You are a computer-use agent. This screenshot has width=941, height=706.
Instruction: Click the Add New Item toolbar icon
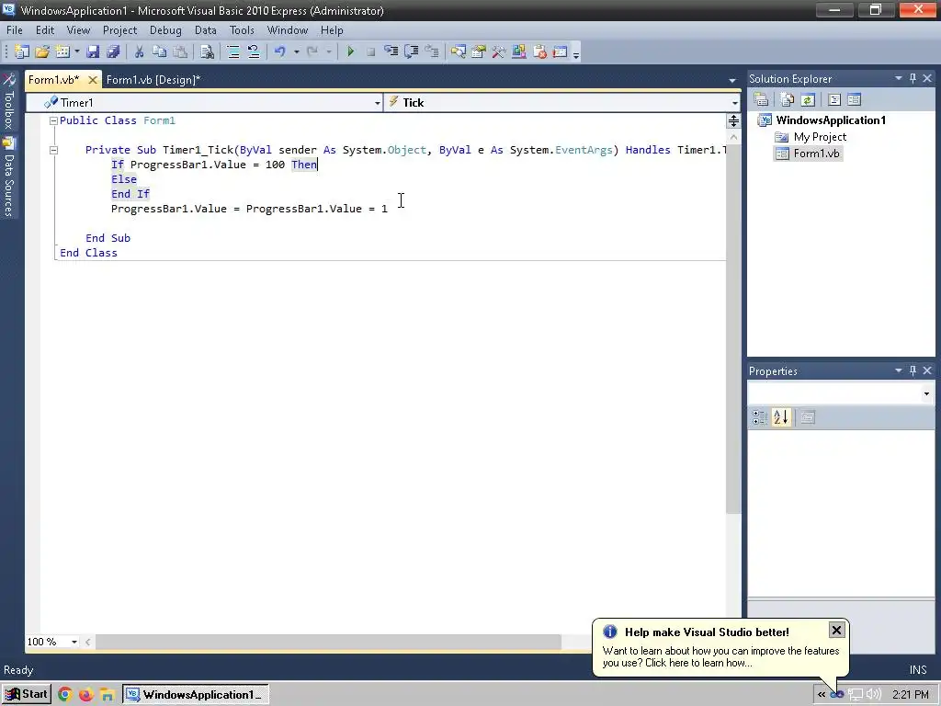click(62, 52)
